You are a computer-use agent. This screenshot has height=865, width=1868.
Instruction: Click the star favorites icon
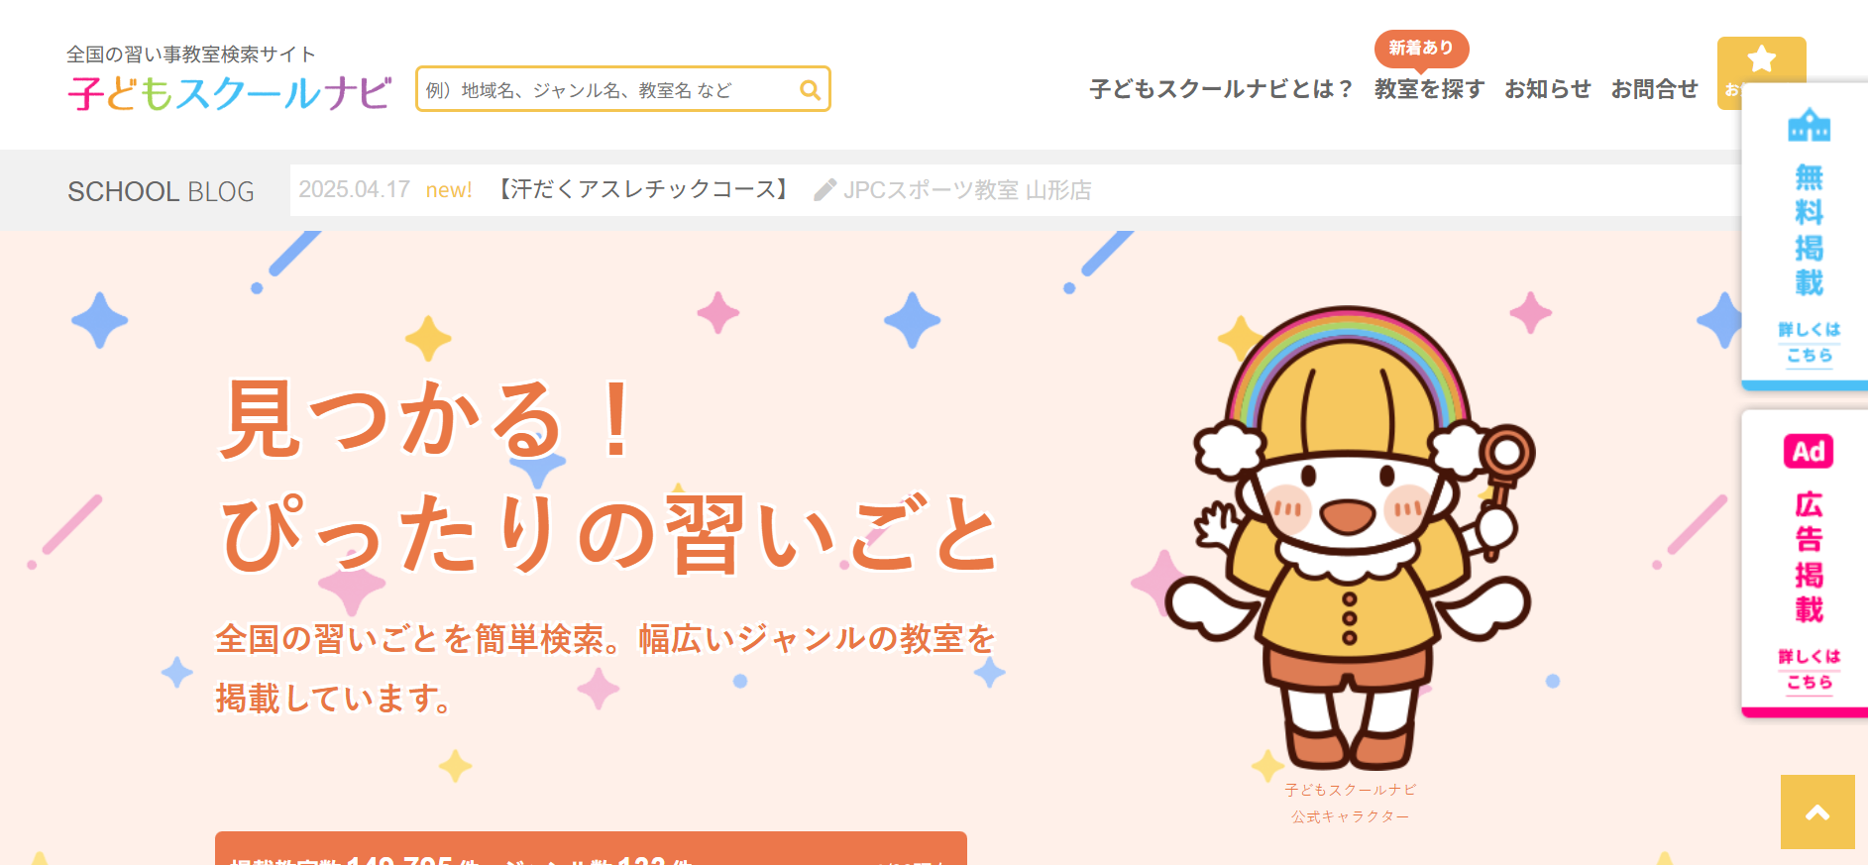click(1761, 59)
